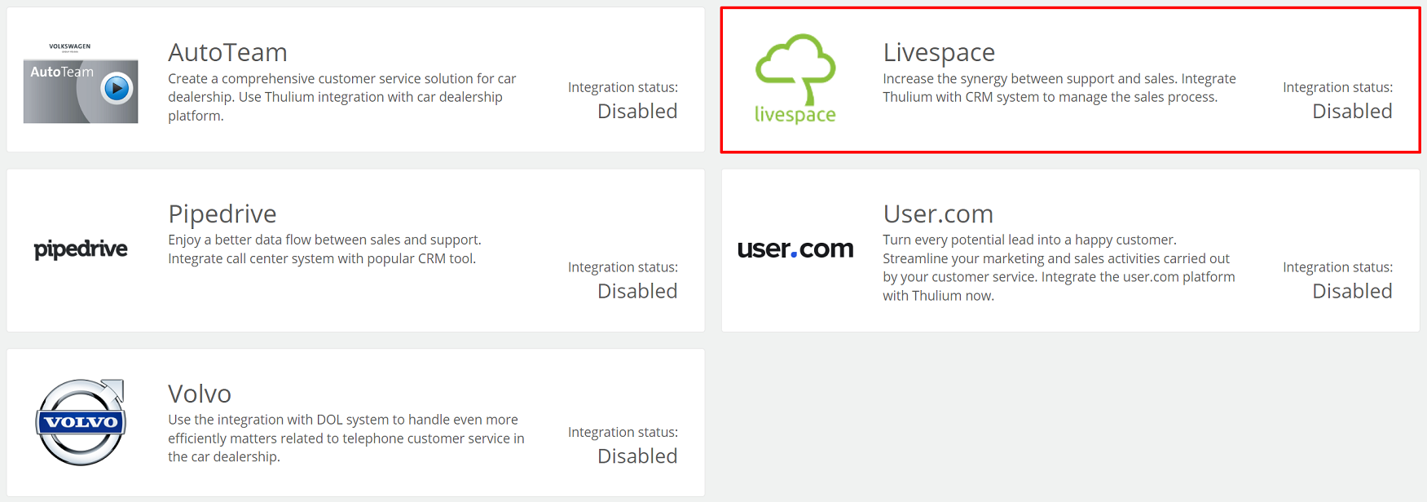The width and height of the screenshot is (1427, 502).
Task: Click Pipedrive's 'Integration status:' label
Action: pyautogui.click(x=623, y=267)
